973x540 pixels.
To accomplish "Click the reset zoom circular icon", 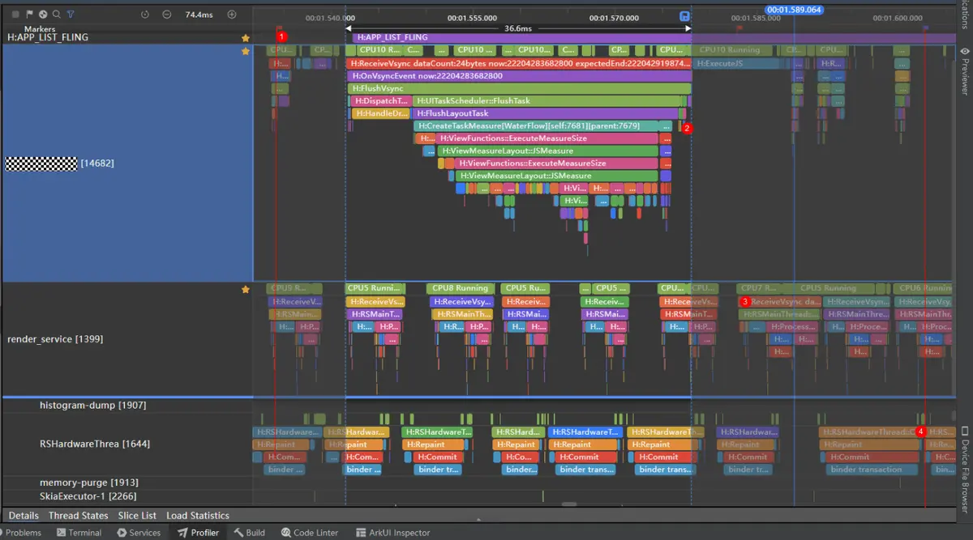I will [x=145, y=15].
